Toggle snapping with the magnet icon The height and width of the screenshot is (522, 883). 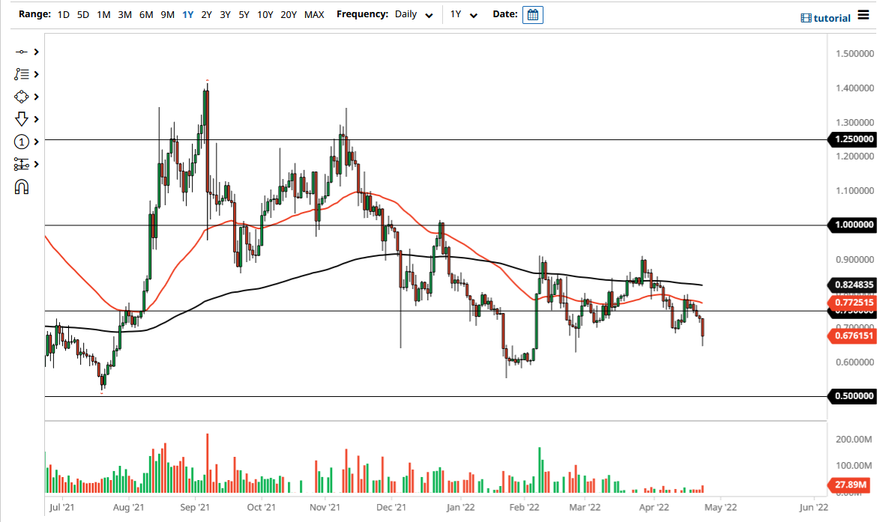point(22,186)
